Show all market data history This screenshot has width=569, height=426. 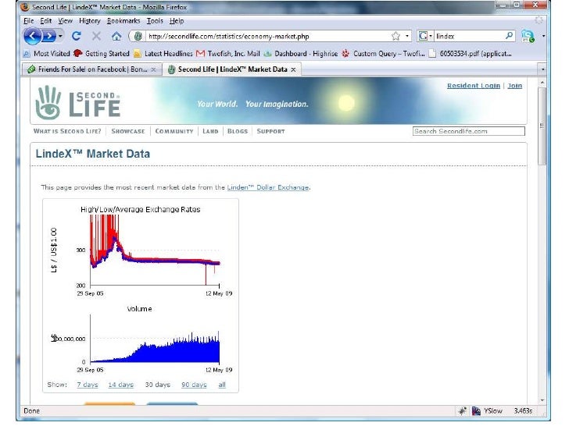222,385
